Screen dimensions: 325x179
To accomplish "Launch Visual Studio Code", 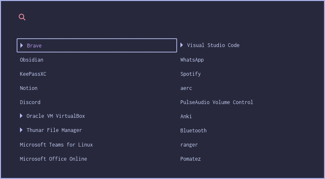I will (x=213, y=45).
